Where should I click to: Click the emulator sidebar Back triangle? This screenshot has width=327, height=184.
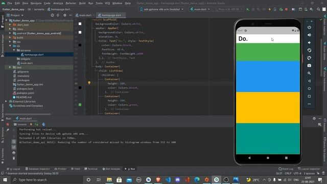click(309, 81)
